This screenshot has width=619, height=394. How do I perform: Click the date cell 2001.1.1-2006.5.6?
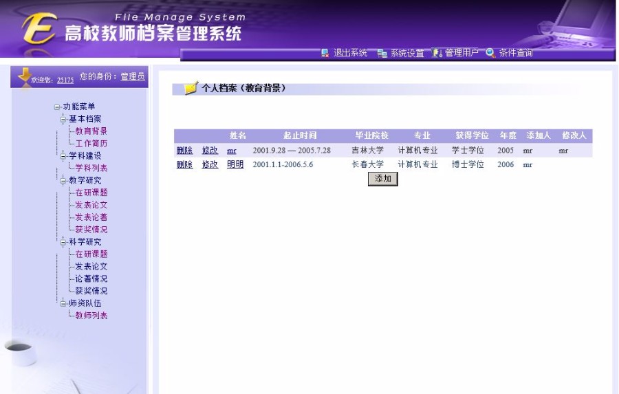pos(283,164)
